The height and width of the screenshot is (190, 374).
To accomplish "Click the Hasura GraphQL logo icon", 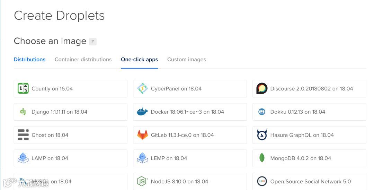I will 262,135.
